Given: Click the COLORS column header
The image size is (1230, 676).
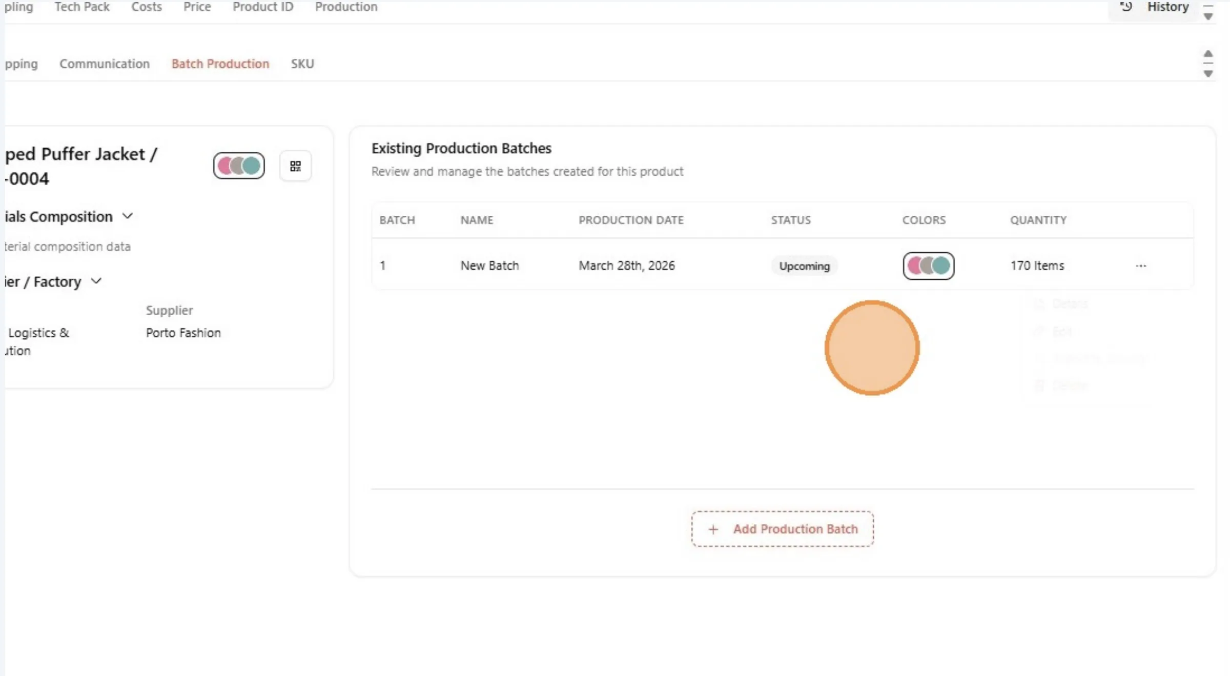Looking at the screenshot, I should (x=924, y=220).
